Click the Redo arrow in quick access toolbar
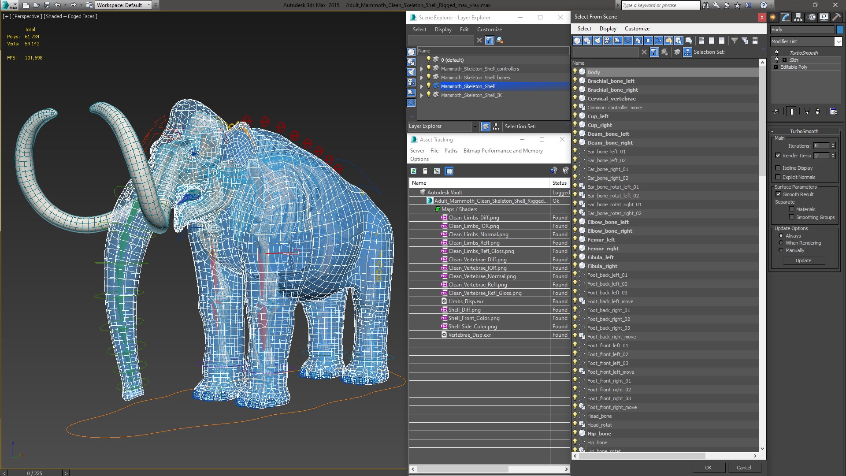 (73, 5)
